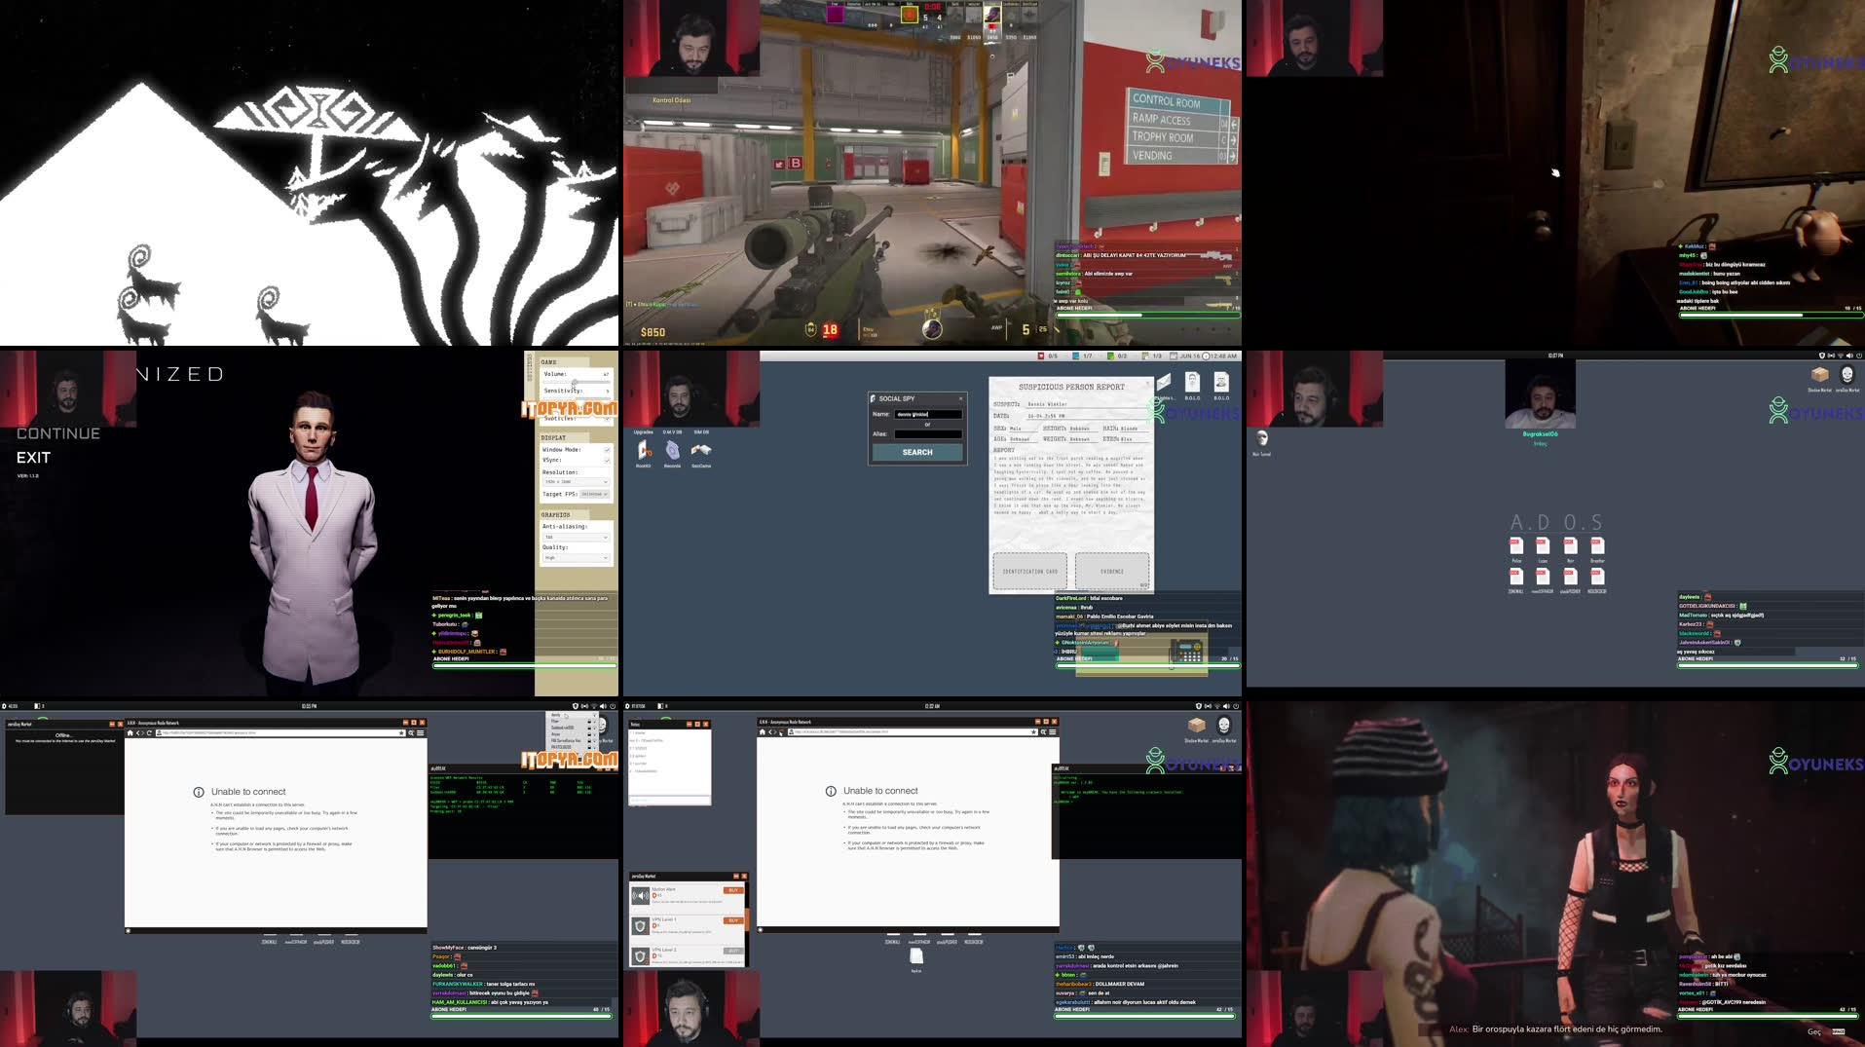The image size is (1865, 1047).
Task: Buy Motion Alert in zeroDay Market
Action: [732, 890]
